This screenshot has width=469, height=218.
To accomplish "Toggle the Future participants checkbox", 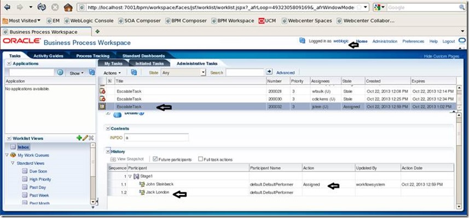I will point(155,159).
